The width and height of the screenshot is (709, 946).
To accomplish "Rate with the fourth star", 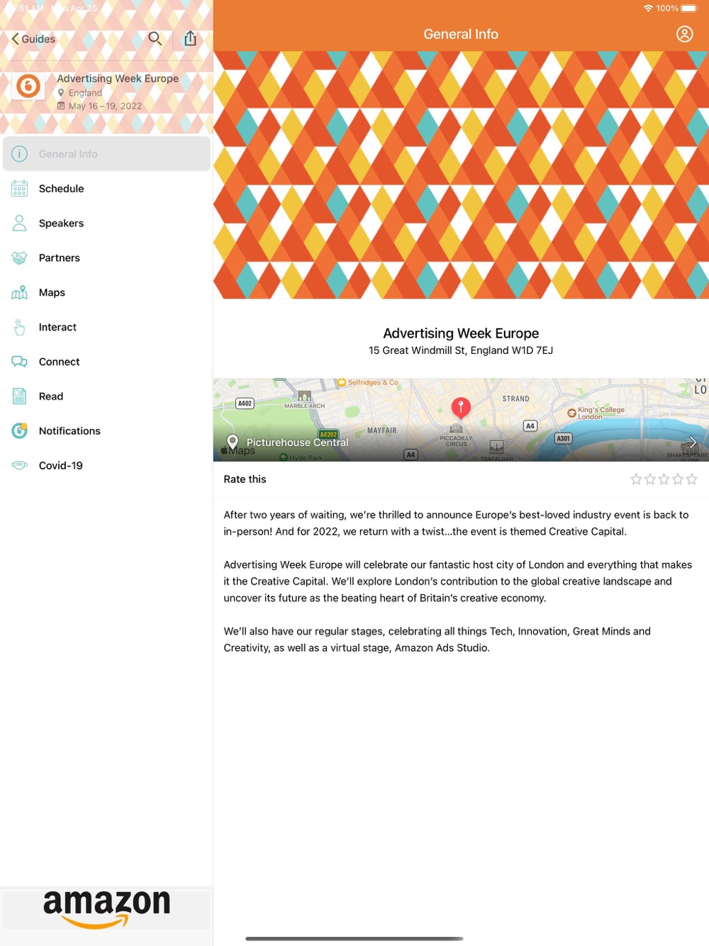I will [678, 479].
